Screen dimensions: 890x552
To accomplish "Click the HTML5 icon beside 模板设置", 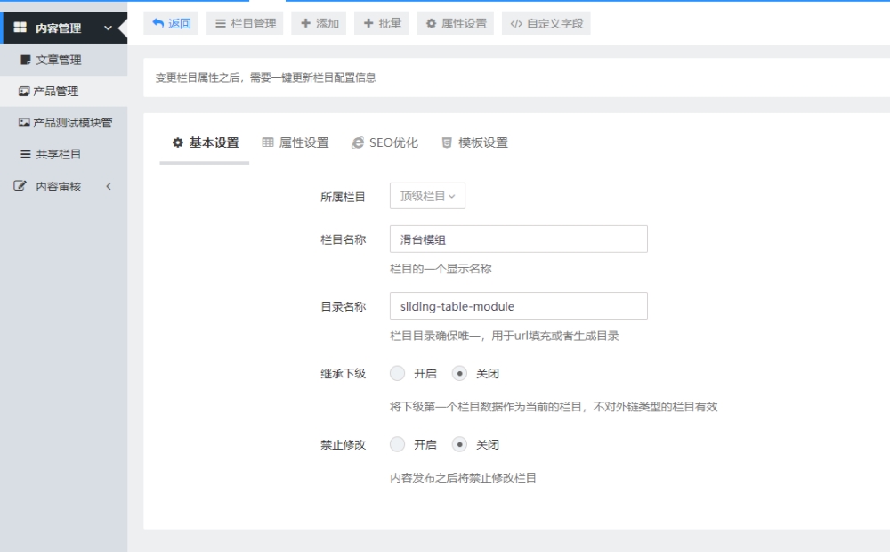I will point(447,142).
